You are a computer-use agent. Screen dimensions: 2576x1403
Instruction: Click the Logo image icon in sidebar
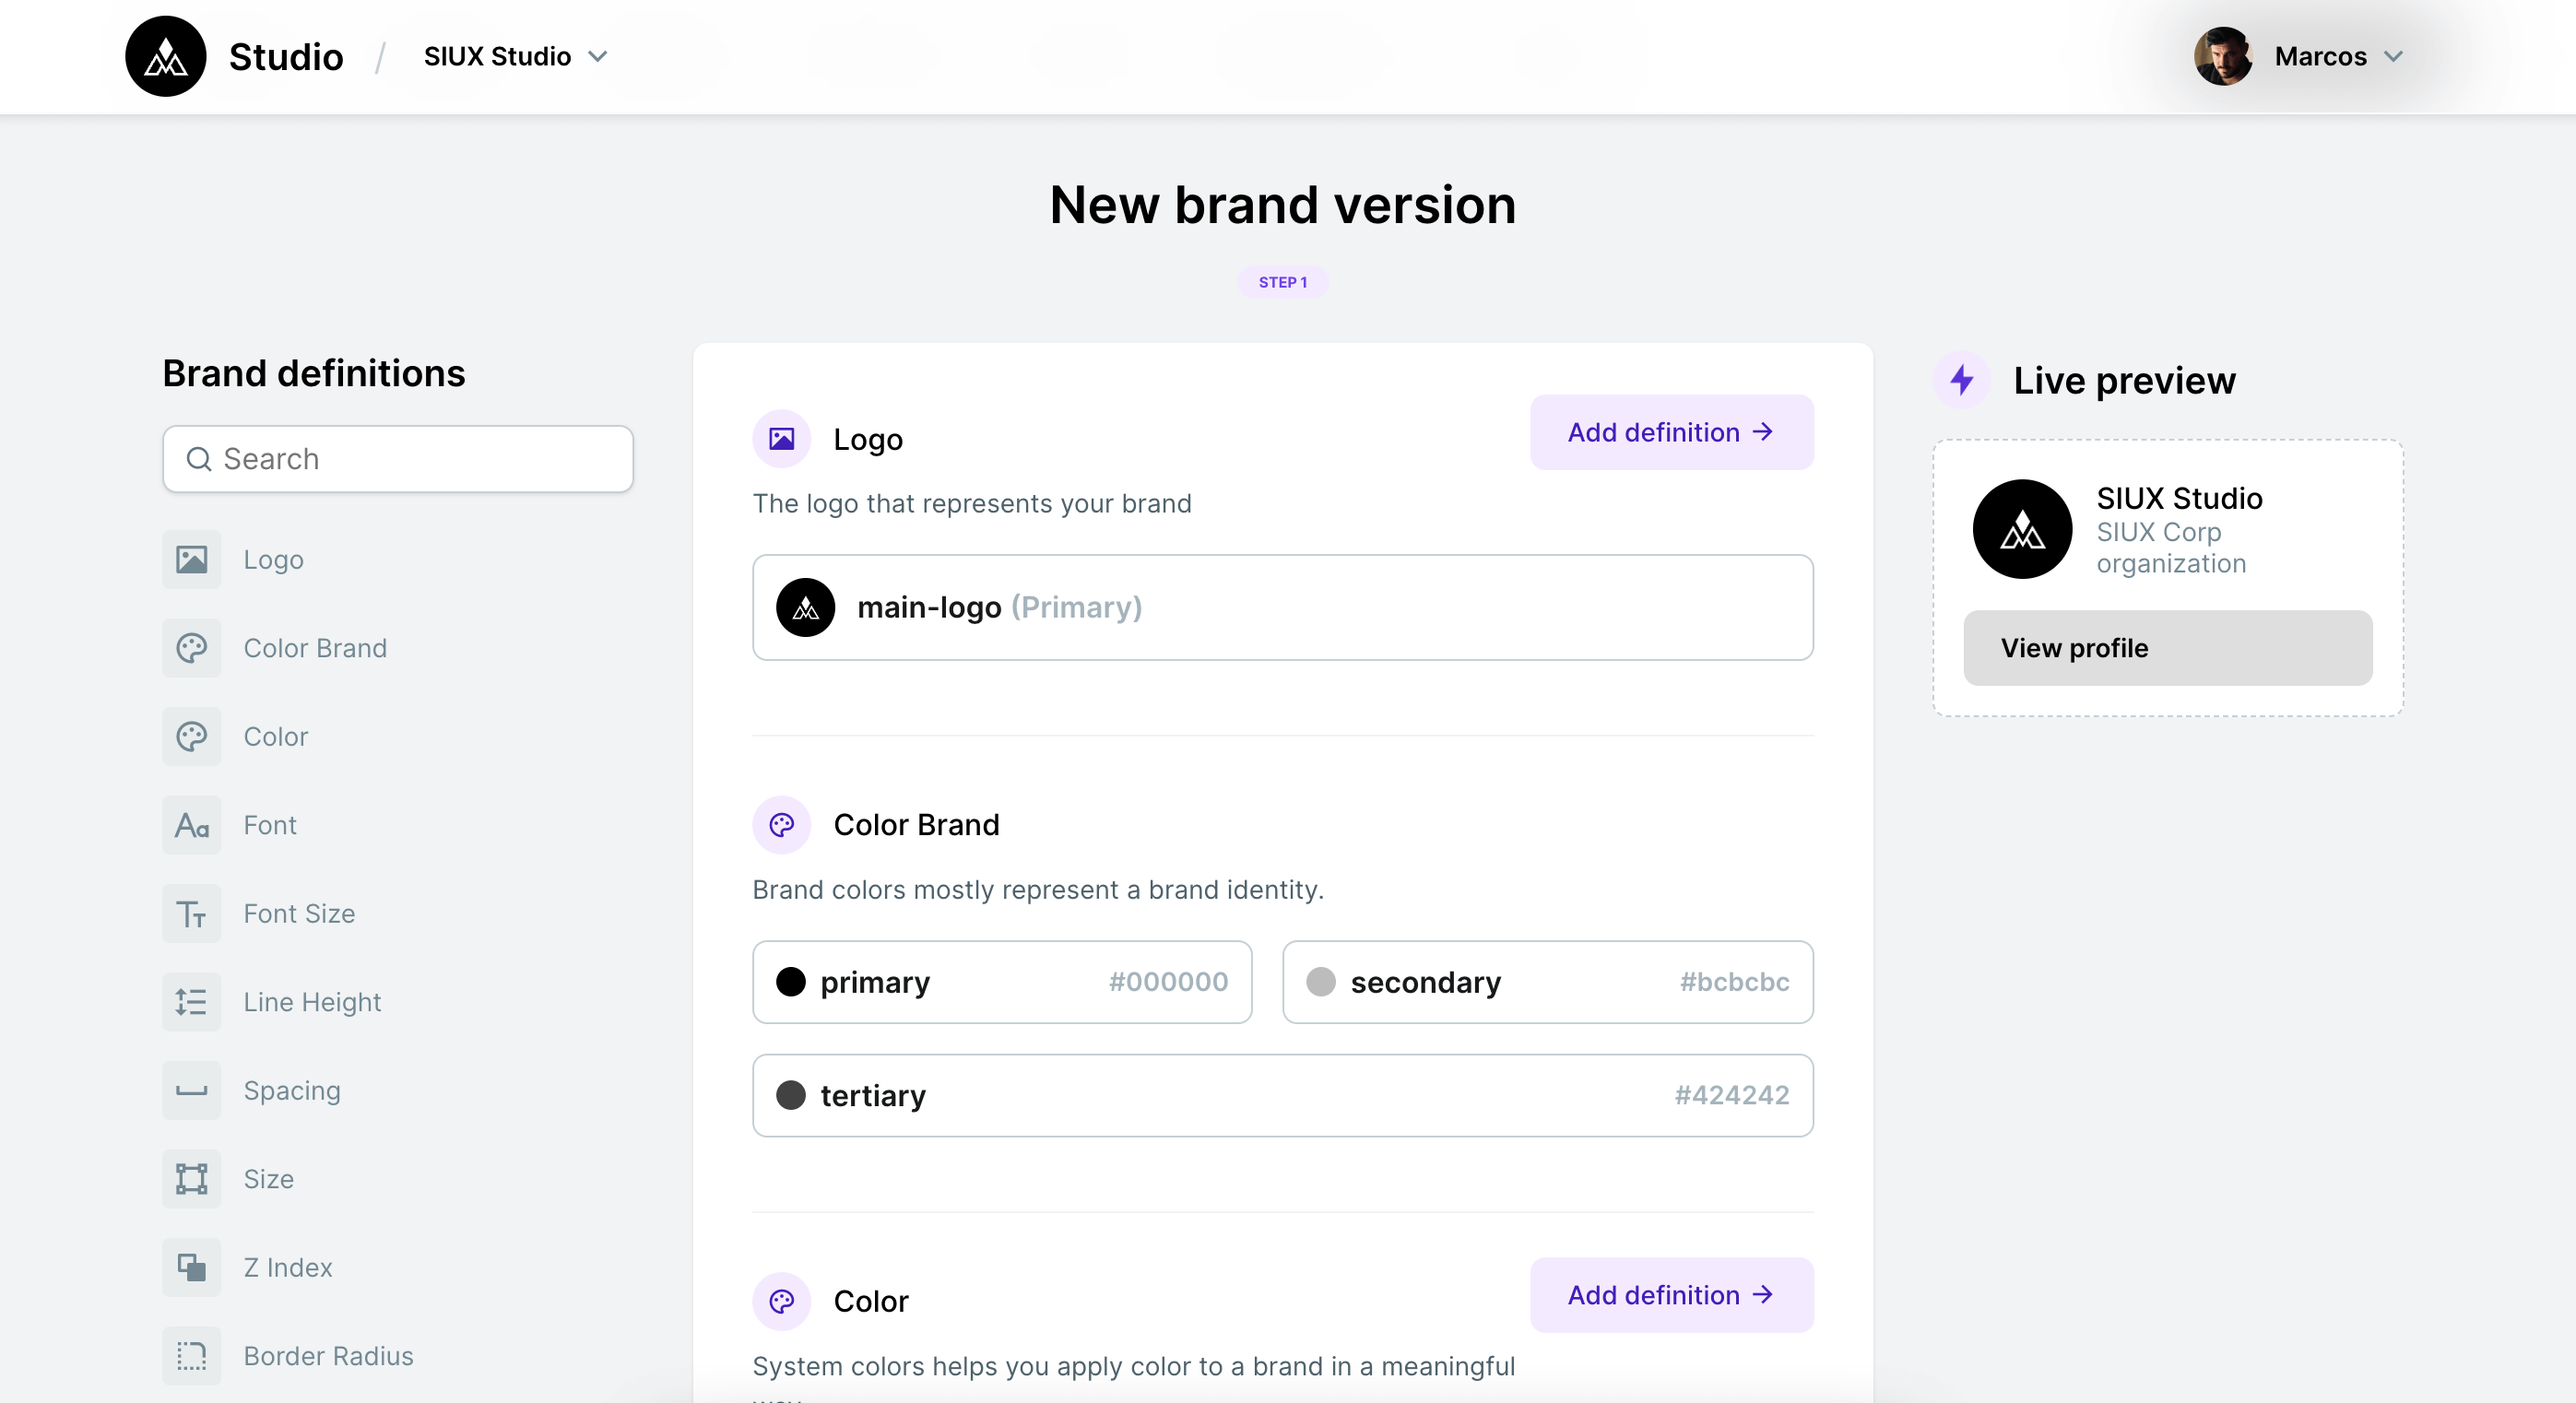click(x=191, y=559)
